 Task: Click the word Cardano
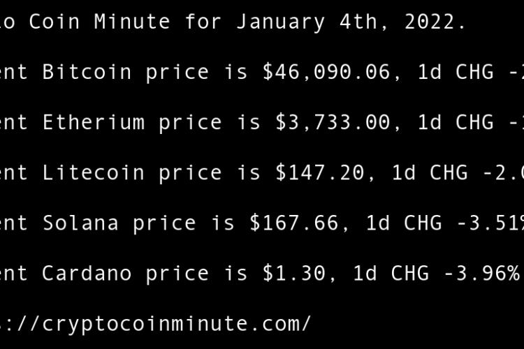[87, 273]
